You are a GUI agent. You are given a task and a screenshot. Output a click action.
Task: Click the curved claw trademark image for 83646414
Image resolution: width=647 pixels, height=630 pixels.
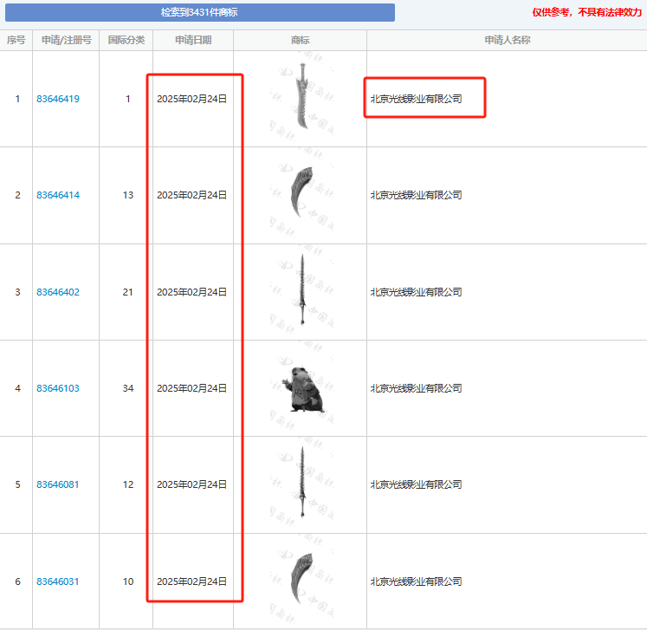(x=301, y=194)
